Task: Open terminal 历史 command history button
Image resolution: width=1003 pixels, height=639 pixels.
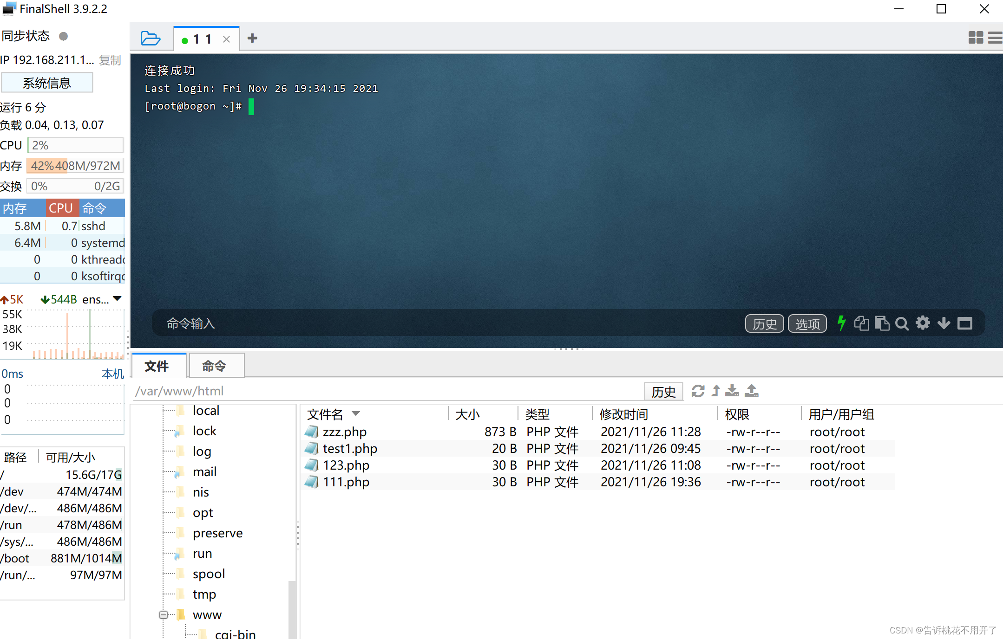Action: coord(764,323)
